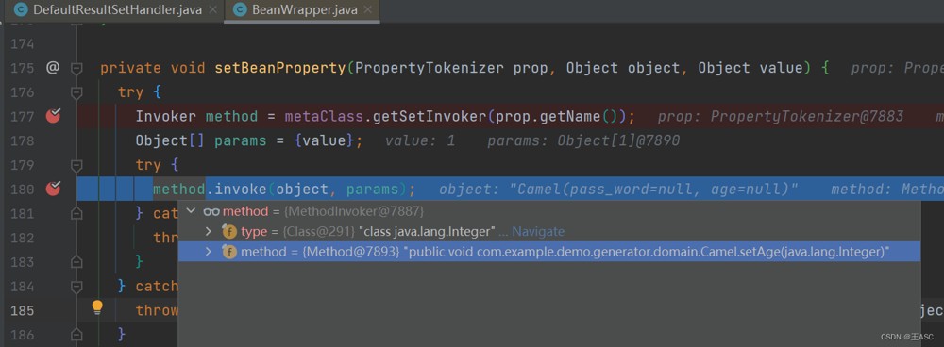
Task: Expand the method Method@7893 field
Action: click(209, 252)
